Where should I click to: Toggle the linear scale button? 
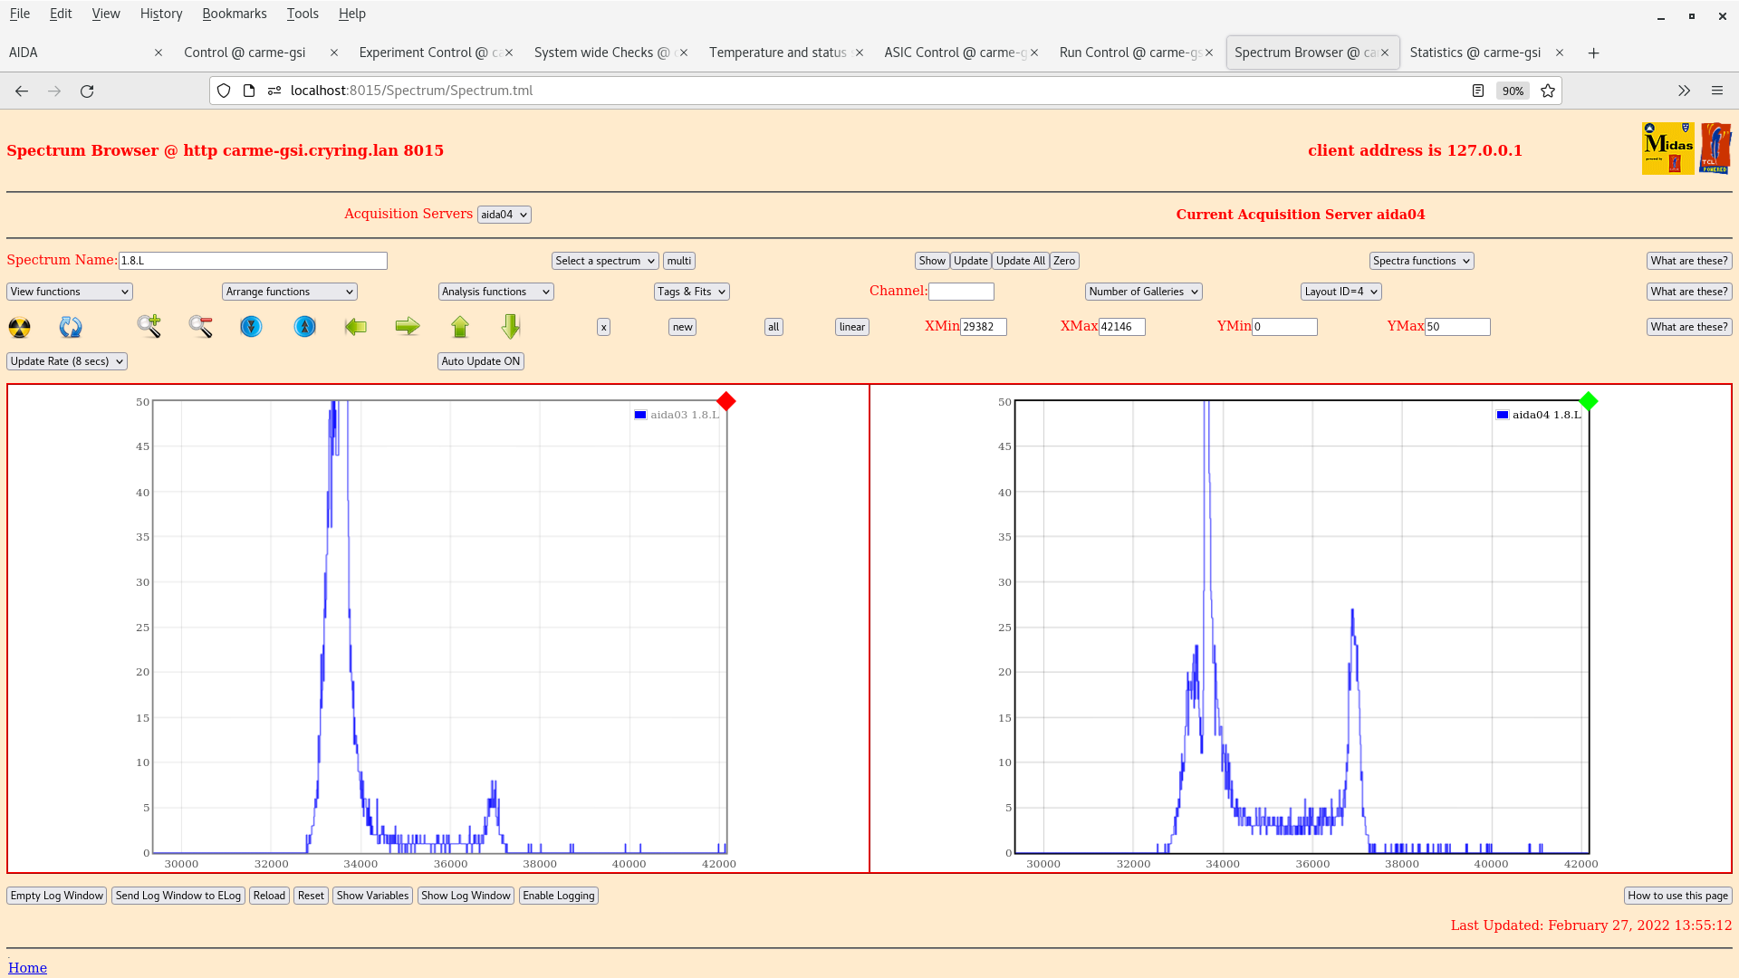pos(851,327)
